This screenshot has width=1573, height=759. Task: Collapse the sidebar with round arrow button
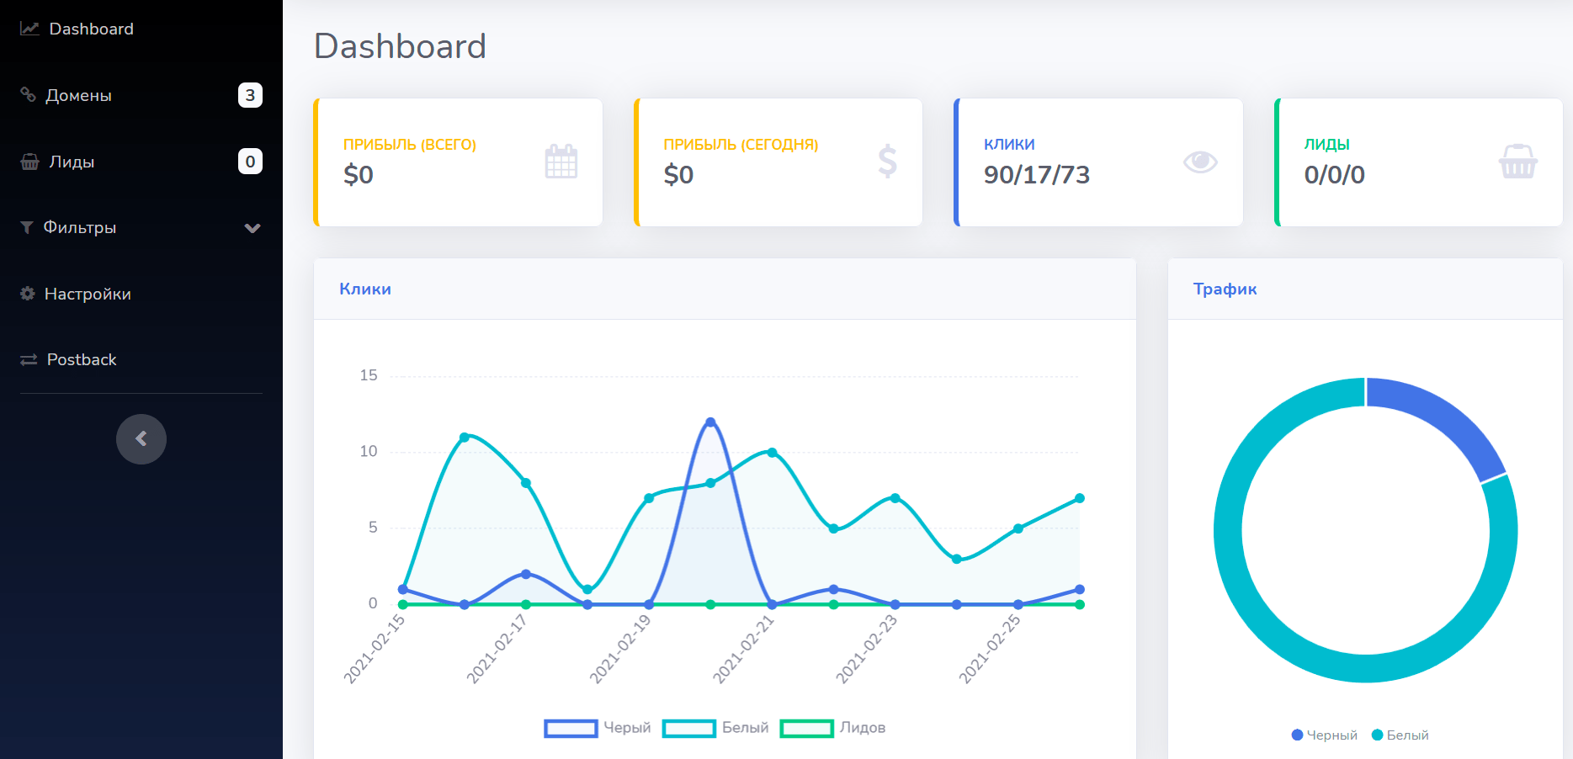[141, 439]
